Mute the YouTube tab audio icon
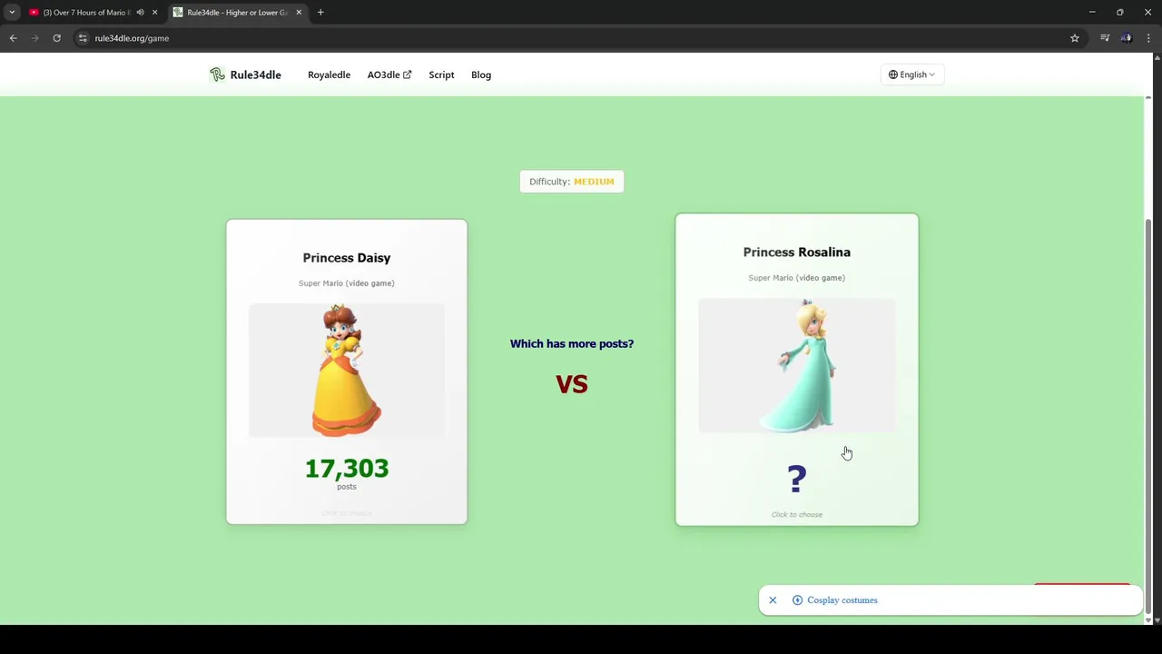Screen dimensions: 1162x654 coord(140,13)
